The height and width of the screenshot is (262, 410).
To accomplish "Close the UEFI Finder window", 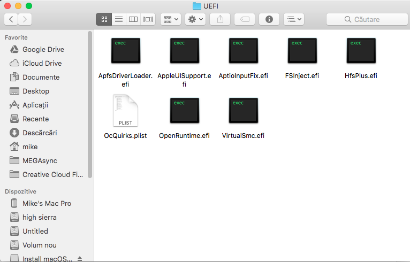I will pyautogui.click(x=7, y=6).
